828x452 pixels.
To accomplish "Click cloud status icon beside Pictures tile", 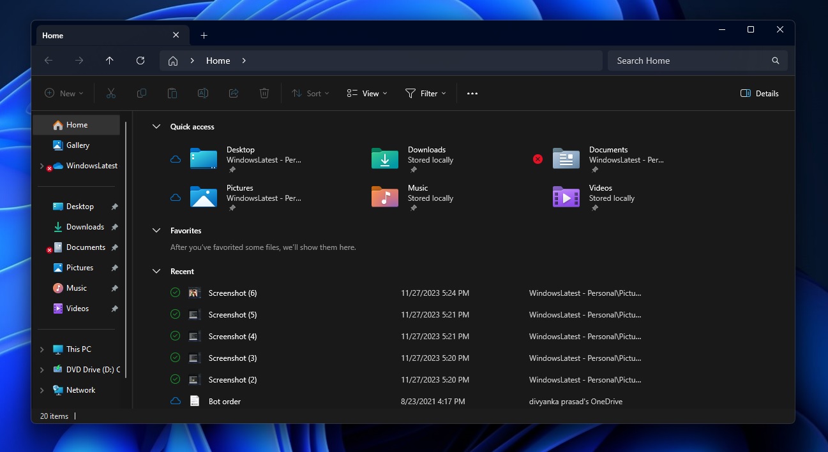I will tap(176, 198).
